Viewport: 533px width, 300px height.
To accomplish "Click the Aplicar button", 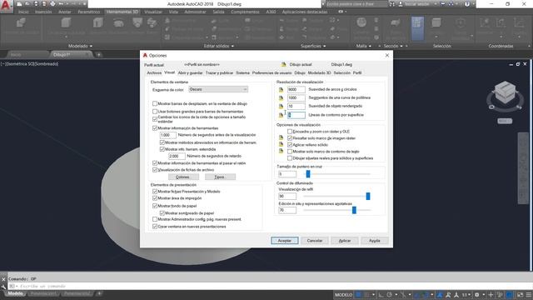I will [x=344, y=241].
